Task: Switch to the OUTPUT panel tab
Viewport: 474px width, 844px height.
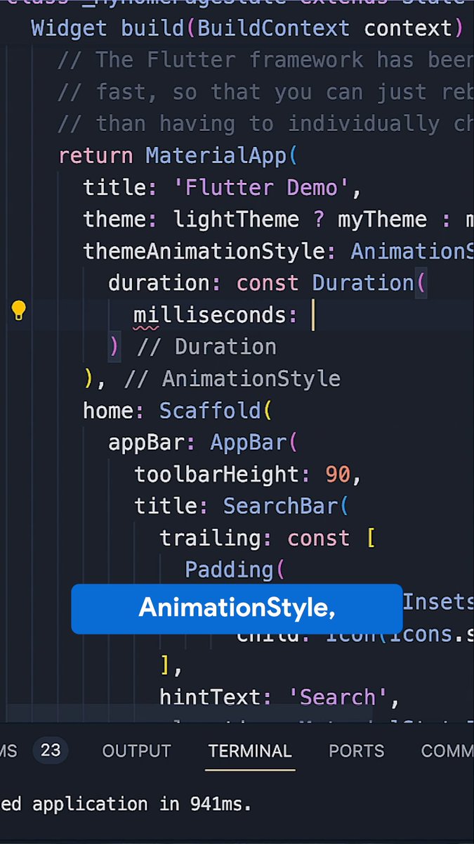Action: point(136,750)
